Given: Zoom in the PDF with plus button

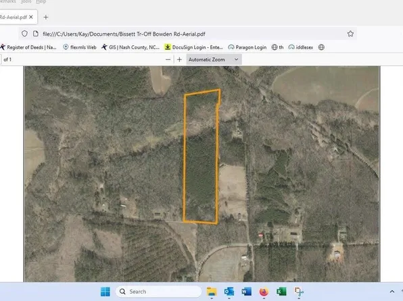Looking at the screenshot, I should point(179,59).
